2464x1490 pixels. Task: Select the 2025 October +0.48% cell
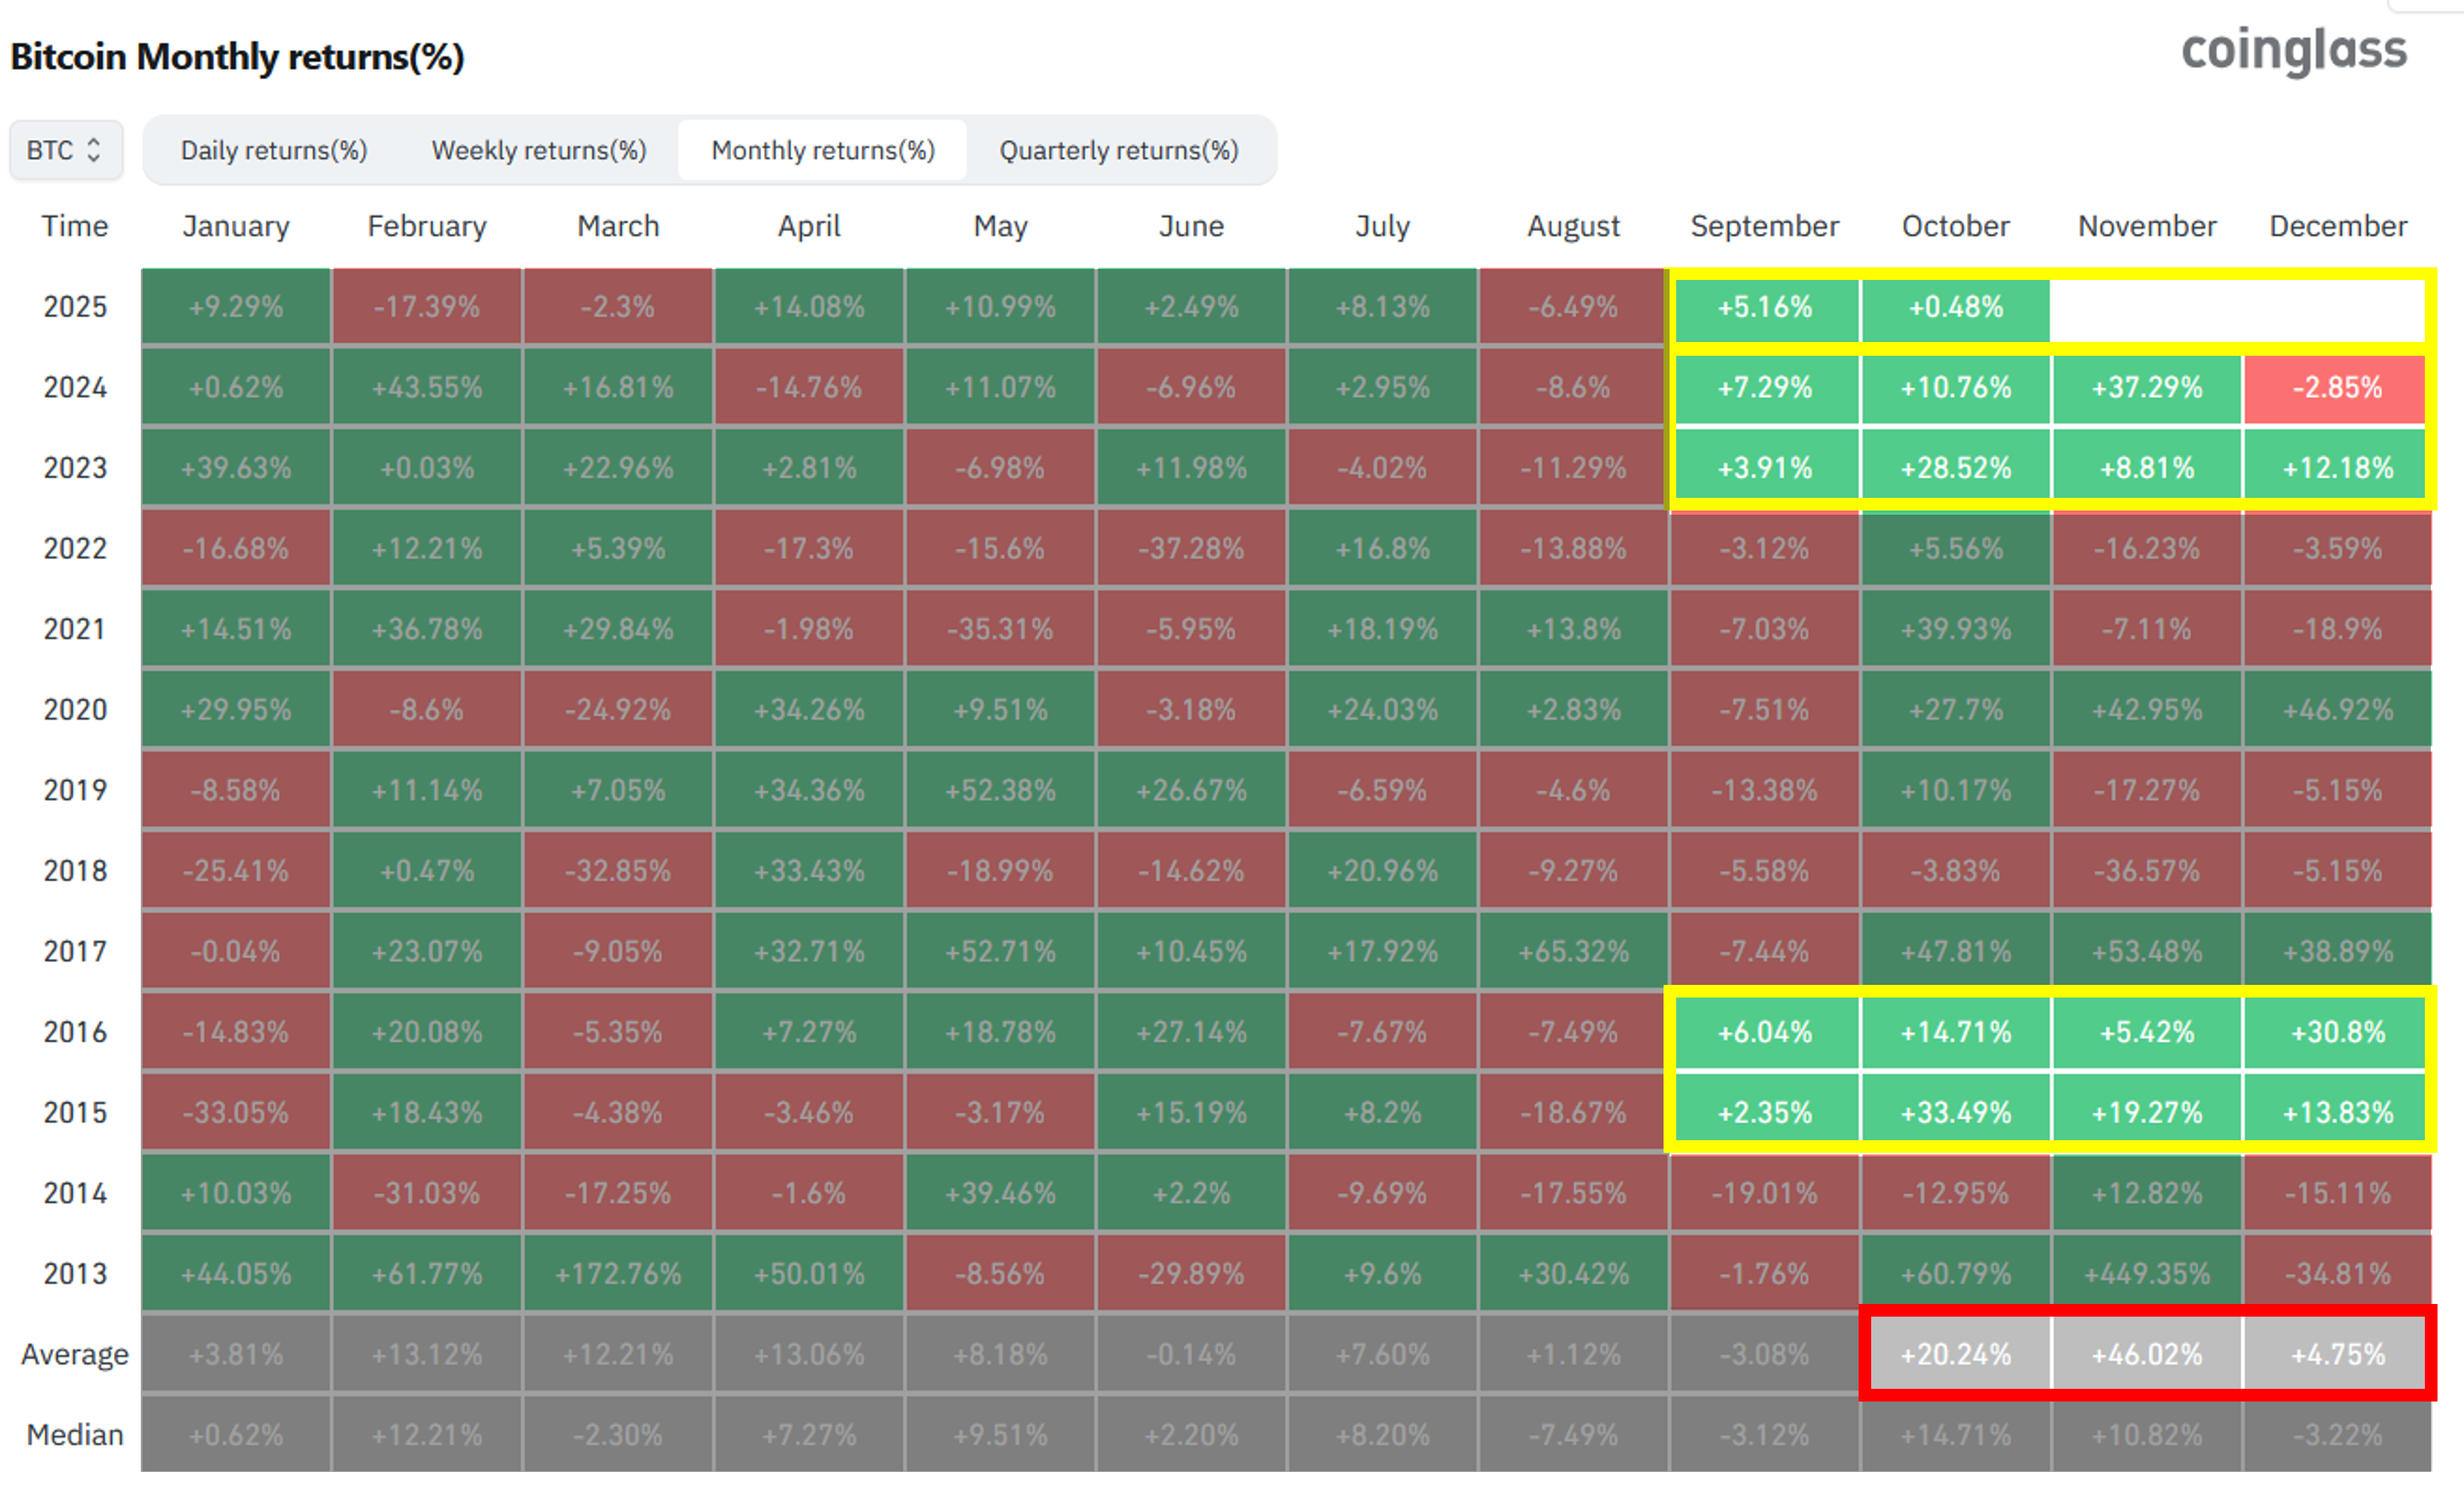pos(1955,306)
